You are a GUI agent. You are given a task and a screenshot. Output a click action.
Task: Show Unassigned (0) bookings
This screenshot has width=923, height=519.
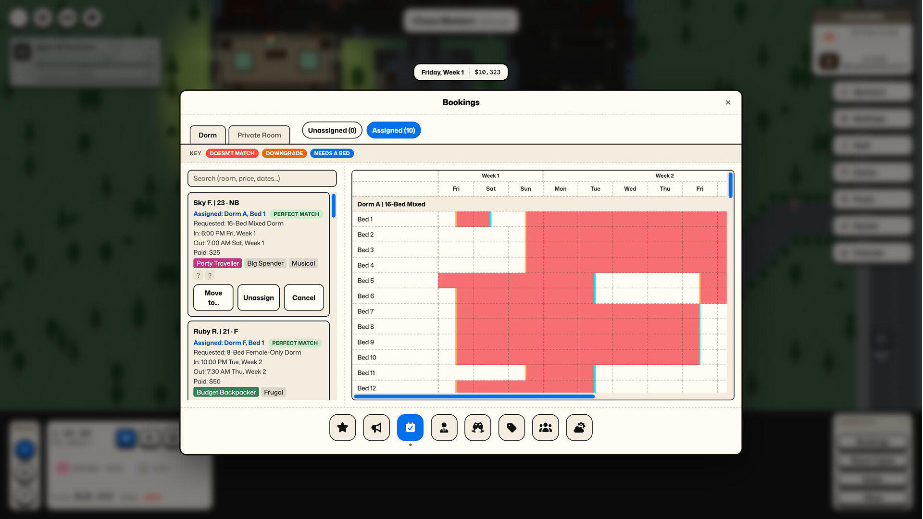[332, 130]
